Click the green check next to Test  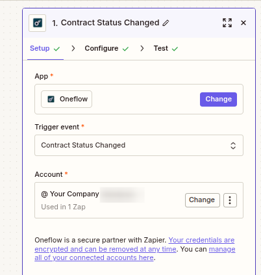[175, 49]
